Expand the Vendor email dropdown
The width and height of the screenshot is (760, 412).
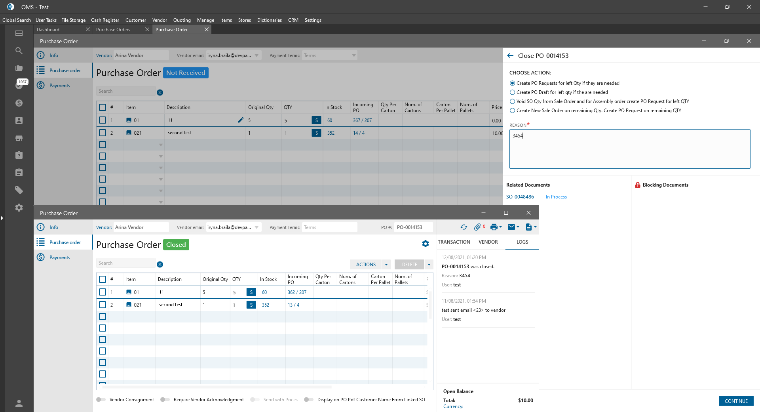pos(256,227)
